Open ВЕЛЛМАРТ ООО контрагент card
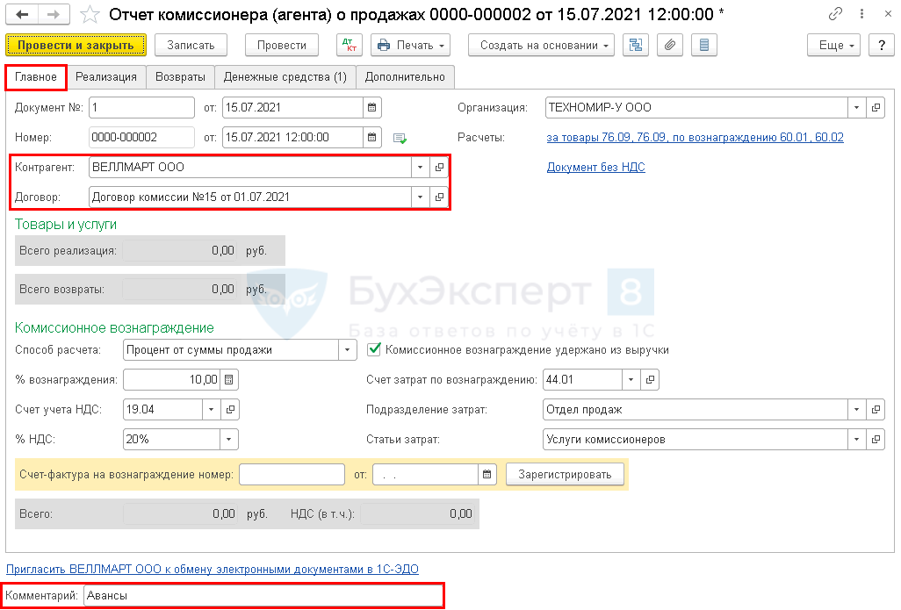 [439, 168]
